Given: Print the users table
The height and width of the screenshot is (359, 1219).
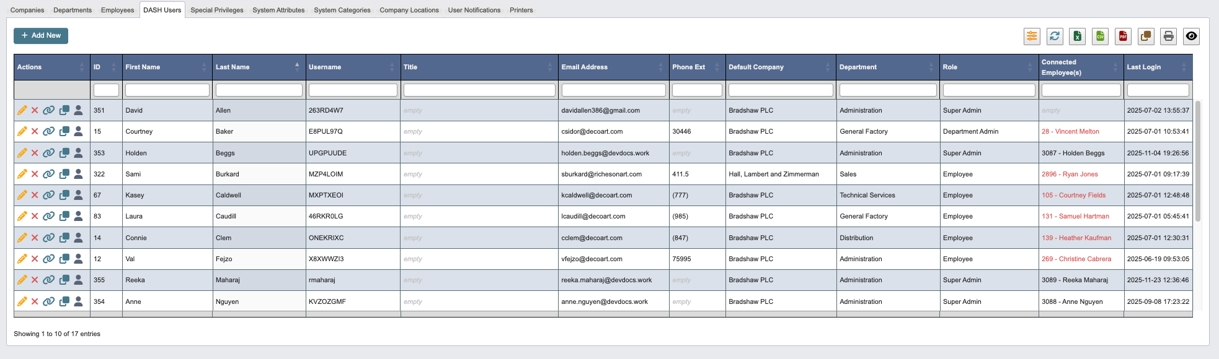Looking at the screenshot, I should coord(1168,37).
